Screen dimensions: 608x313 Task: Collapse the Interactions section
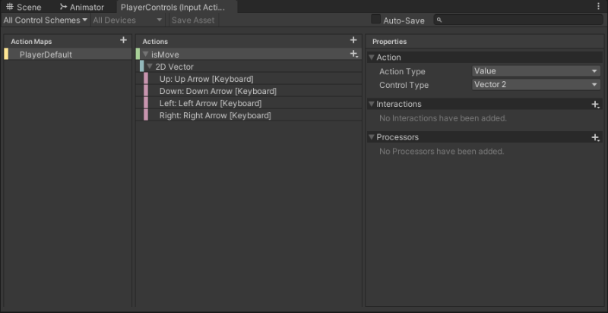[372, 104]
